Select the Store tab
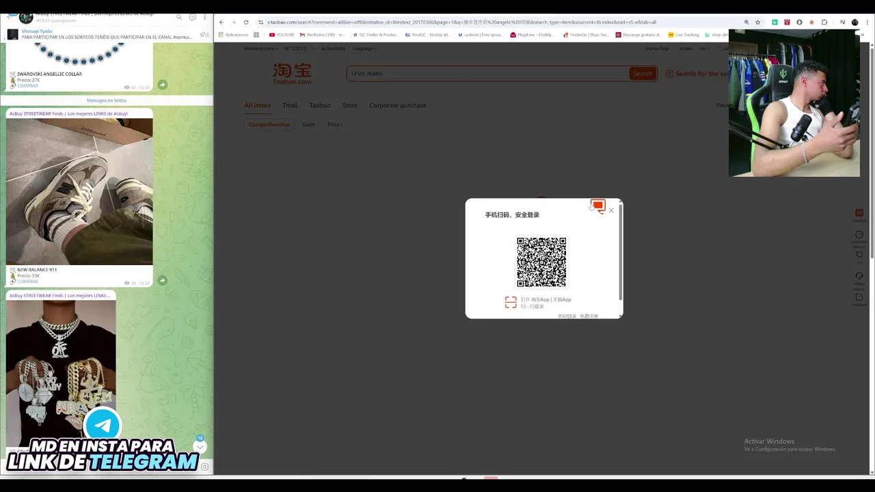875x492 pixels. pyautogui.click(x=350, y=105)
